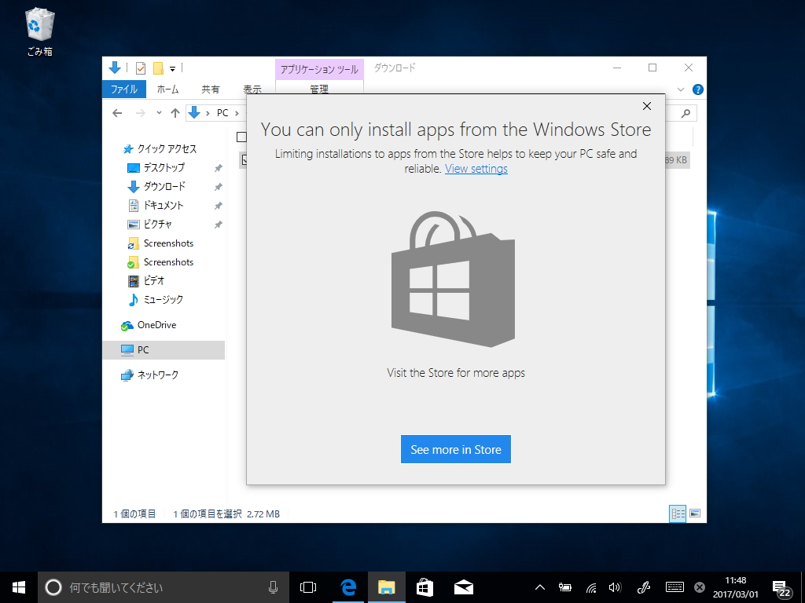
Task: Open Task View from the taskbar
Action: pyautogui.click(x=308, y=587)
